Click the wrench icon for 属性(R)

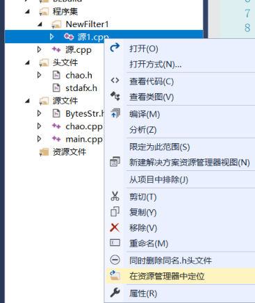coord(115,293)
